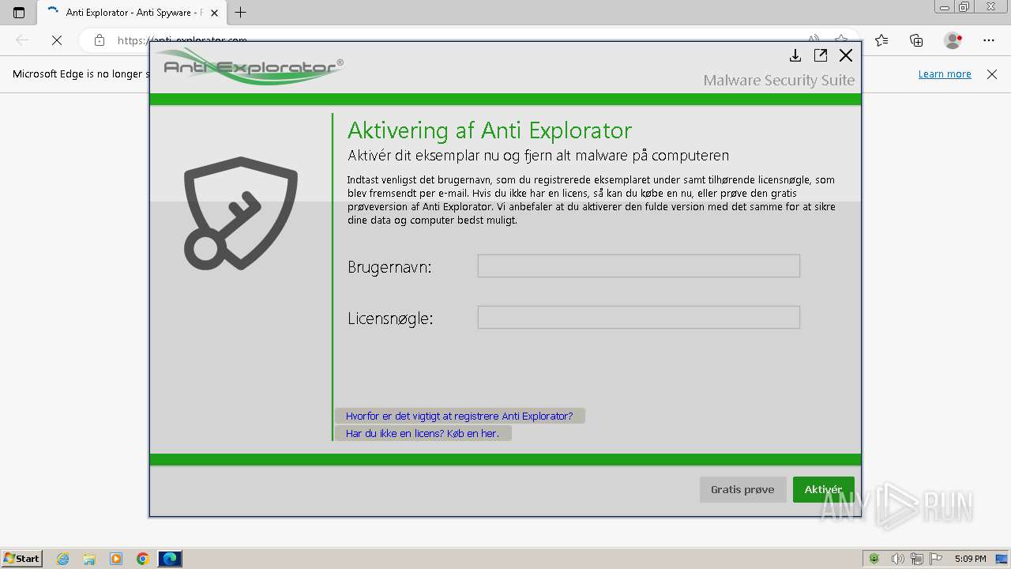Open Edge Favorites panel
Image resolution: width=1011 pixels, height=569 pixels.
(881, 40)
